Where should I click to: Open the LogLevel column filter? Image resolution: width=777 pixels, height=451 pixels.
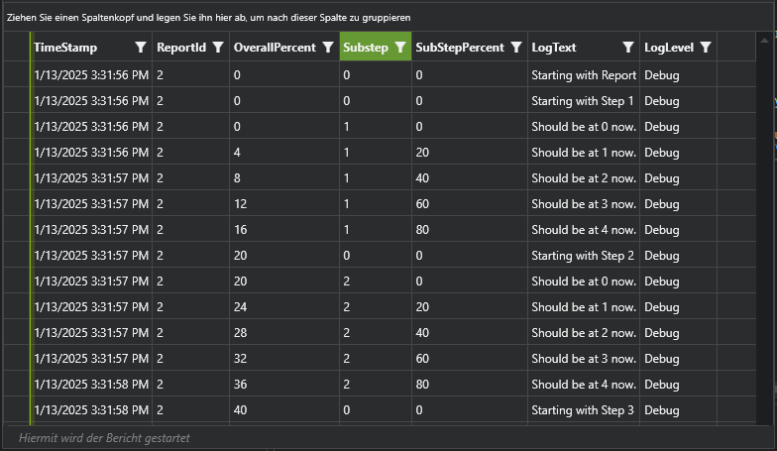[705, 48]
